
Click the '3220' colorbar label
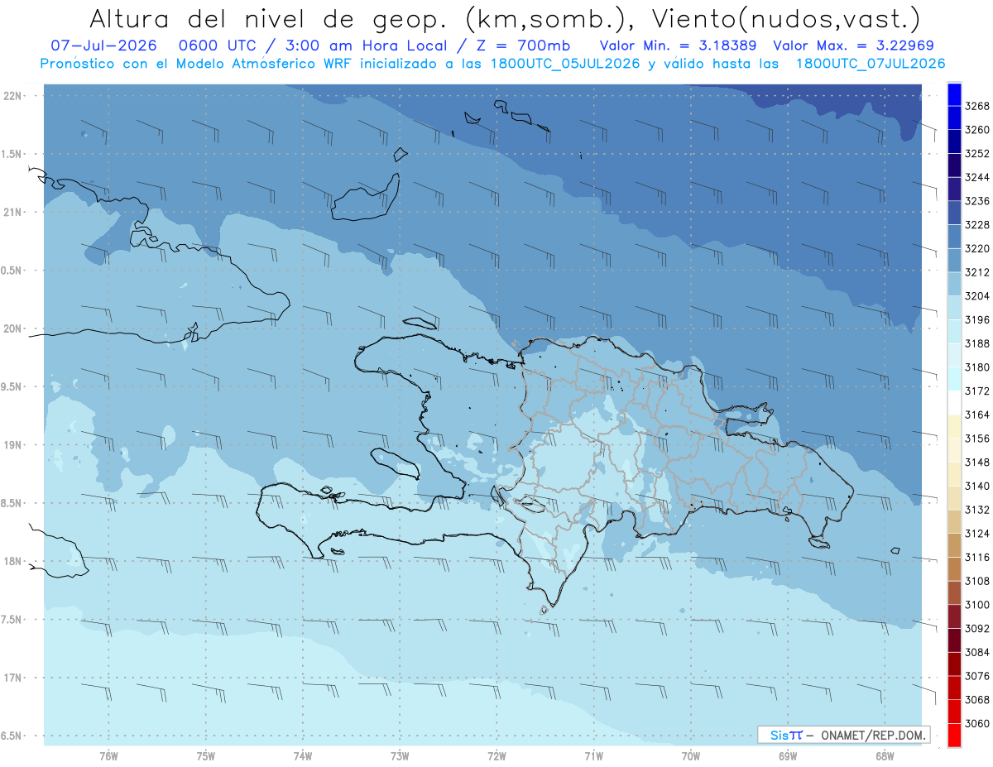[x=977, y=248]
